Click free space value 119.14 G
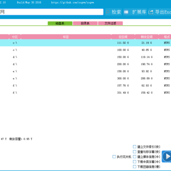This screenshot has width=171, height=171. (x=147, y=57)
